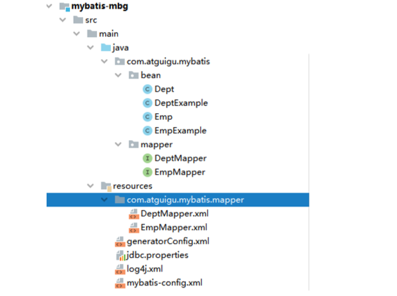Click the EmpMapper interface icon
This screenshot has height=296, width=397.
tap(147, 172)
